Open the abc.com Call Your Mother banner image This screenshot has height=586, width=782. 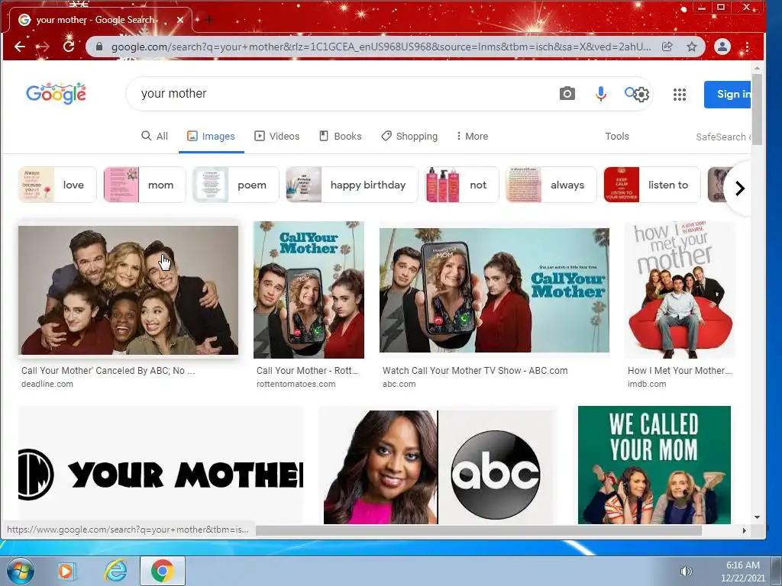(x=494, y=290)
